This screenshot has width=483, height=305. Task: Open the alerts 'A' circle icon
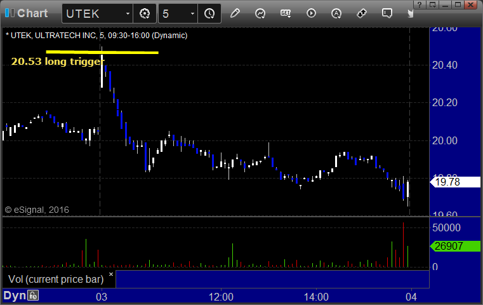tap(336, 13)
